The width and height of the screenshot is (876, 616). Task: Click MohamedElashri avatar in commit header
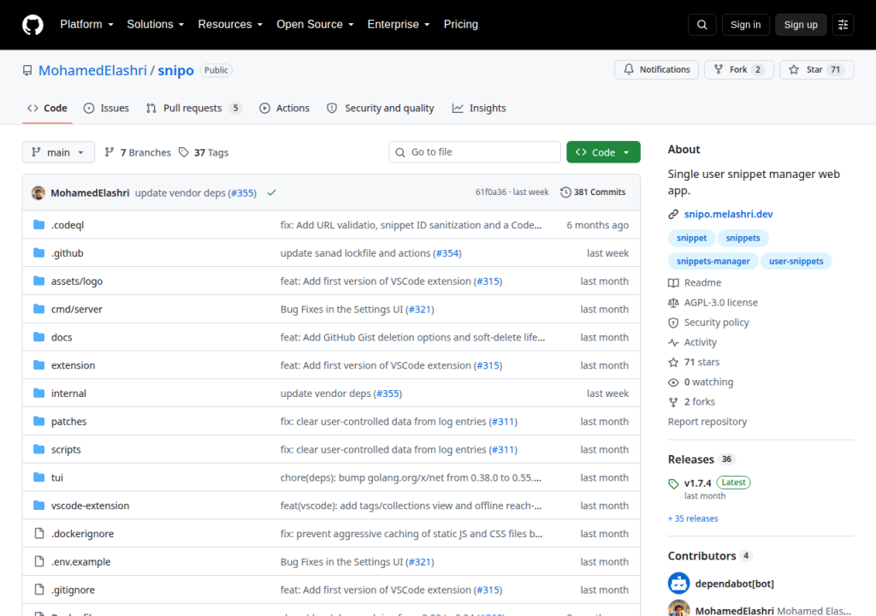tap(38, 192)
